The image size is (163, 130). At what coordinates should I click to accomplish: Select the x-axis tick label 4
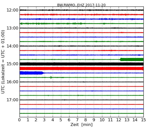point(53,120)
